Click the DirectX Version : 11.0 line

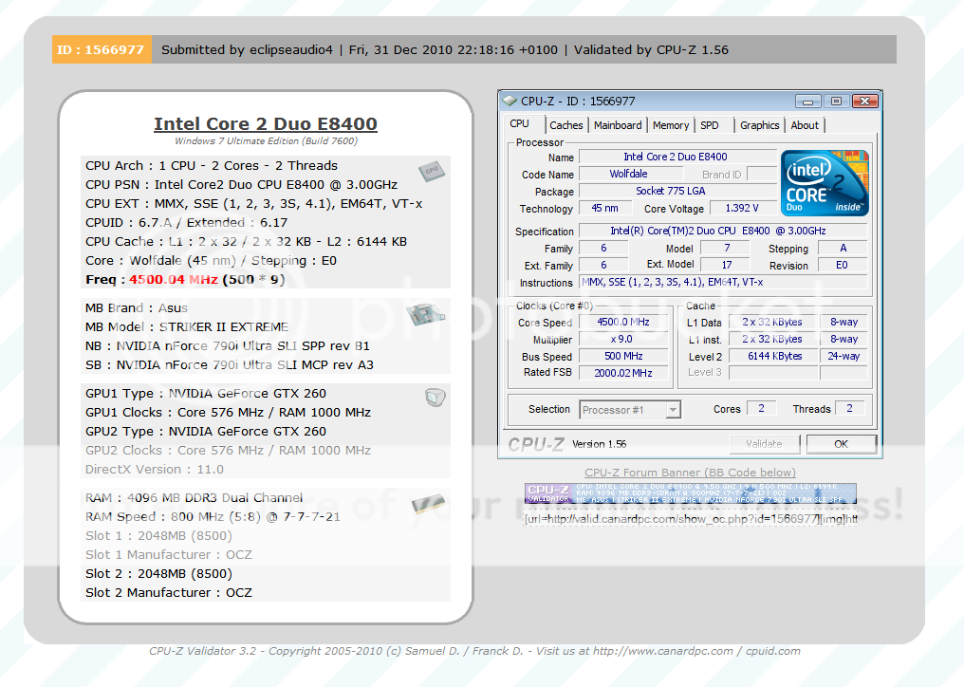[x=155, y=470]
